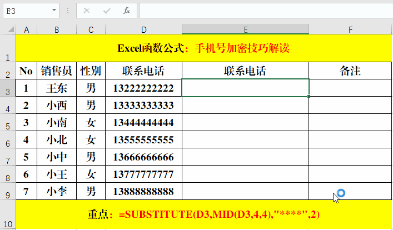Select row 8 header

[x=8, y=174]
